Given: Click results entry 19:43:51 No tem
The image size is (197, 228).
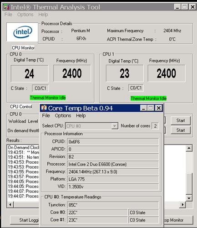Looking at the screenshot, I should click(x=24, y=157).
